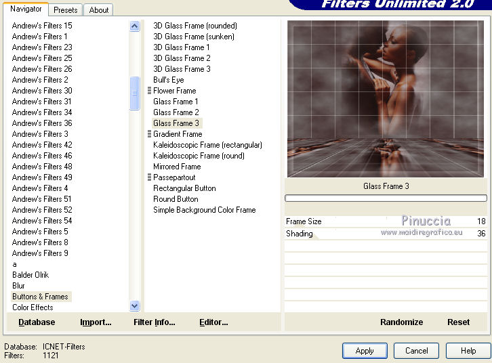Choose Round Button filter
Image resolution: width=492 pixels, height=363 pixels.
click(176, 198)
